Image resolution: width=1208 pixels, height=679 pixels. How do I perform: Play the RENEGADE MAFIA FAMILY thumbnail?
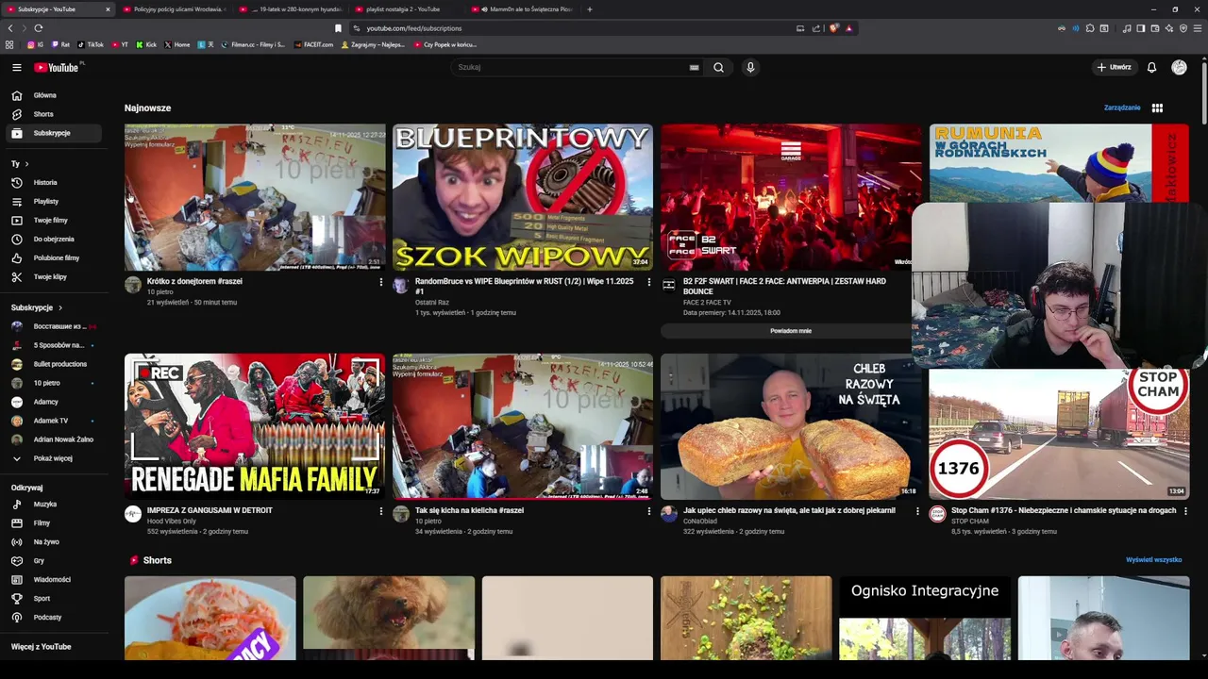(x=255, y=426)
